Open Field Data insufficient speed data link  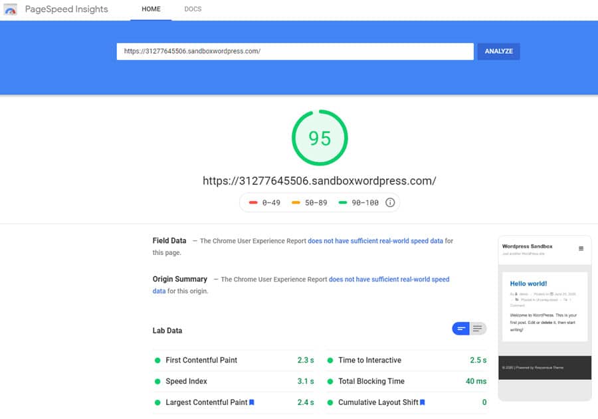[x=375, y=241]
